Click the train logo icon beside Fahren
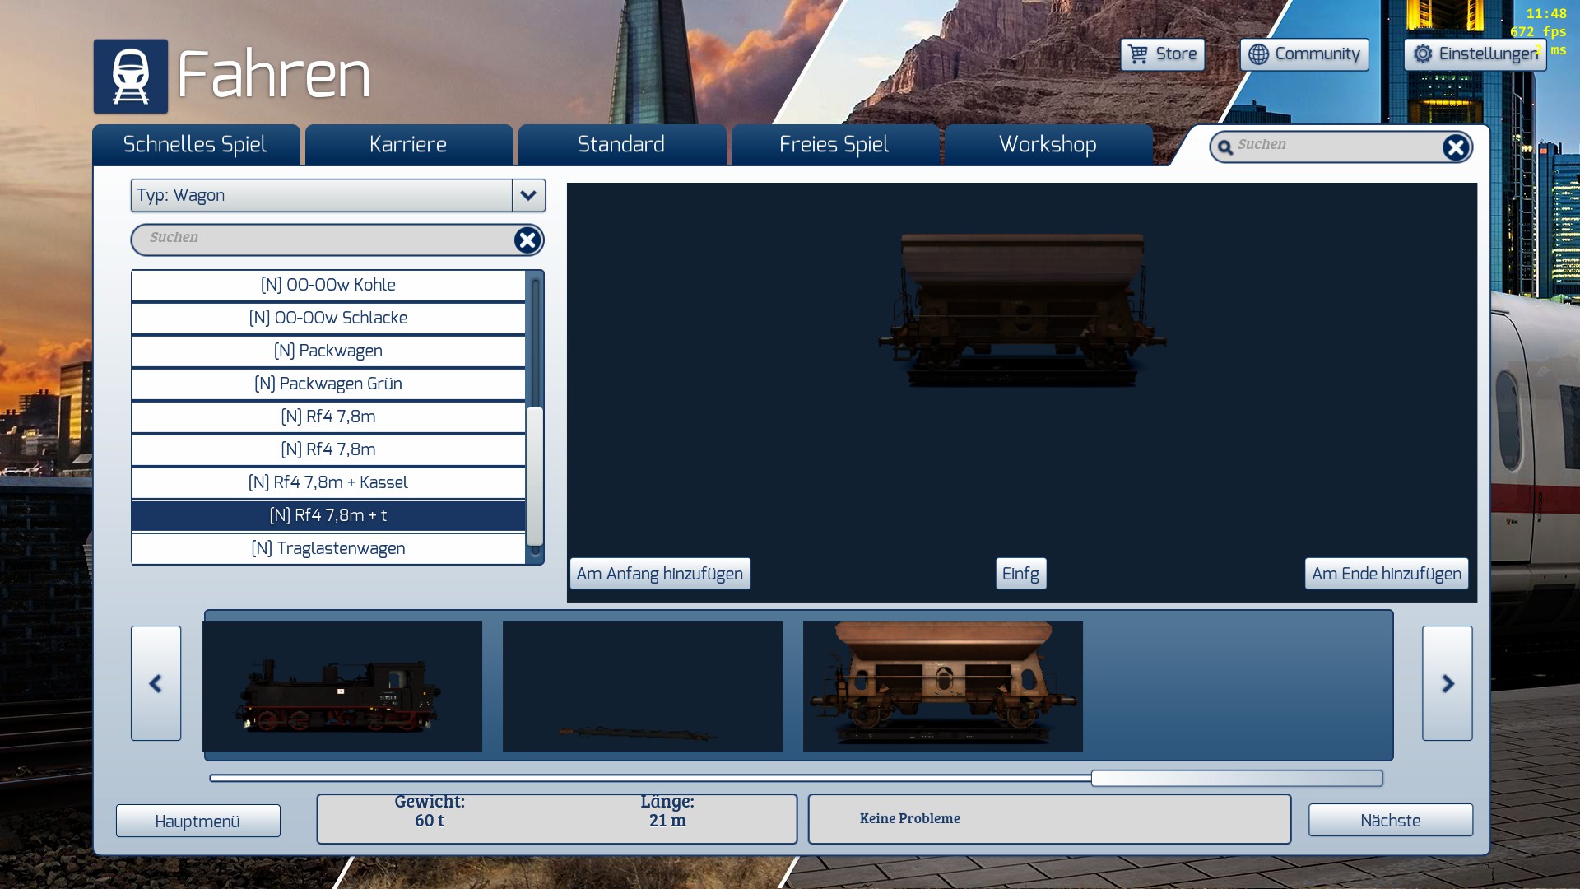 click(x=130, y=77)
